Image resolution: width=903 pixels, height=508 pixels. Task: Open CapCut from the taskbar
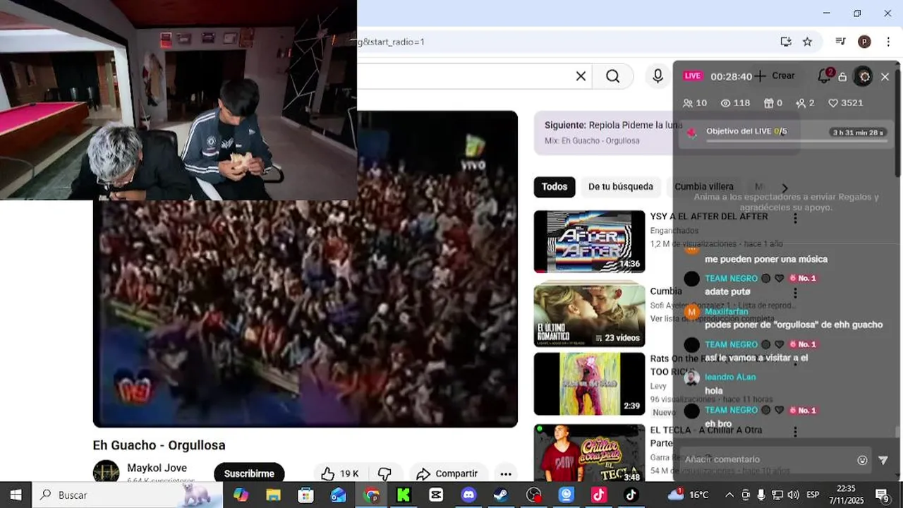coord(436,495)
